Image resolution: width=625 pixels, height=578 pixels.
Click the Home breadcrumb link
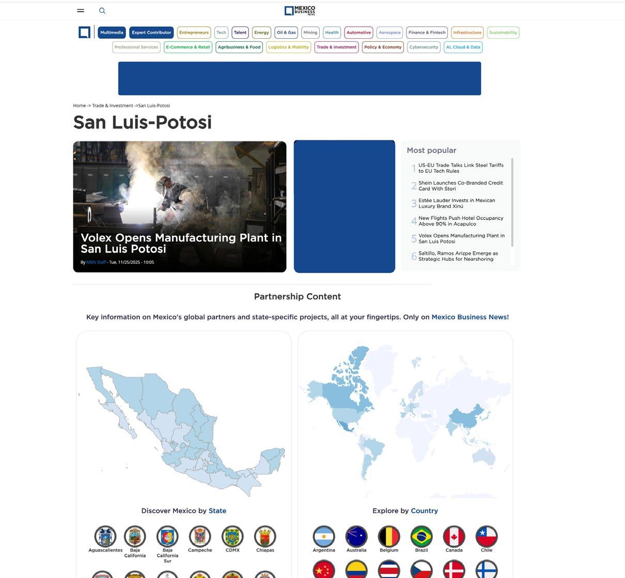(x=80, y=105)
